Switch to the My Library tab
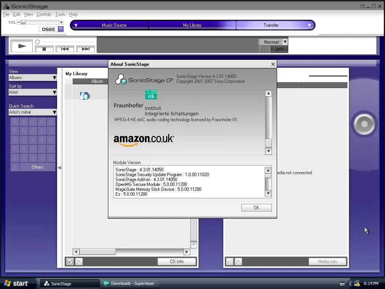 tap(192, 25)
